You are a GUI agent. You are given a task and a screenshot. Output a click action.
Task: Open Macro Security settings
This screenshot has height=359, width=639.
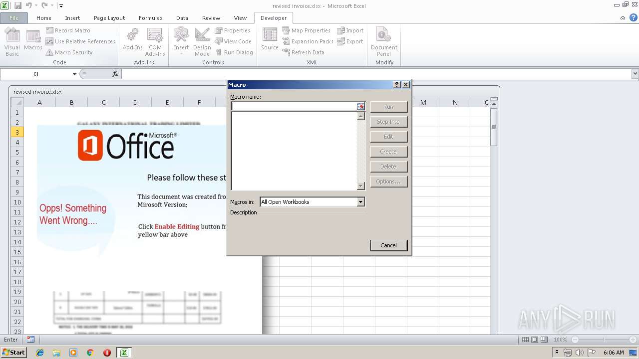[69, 52]
